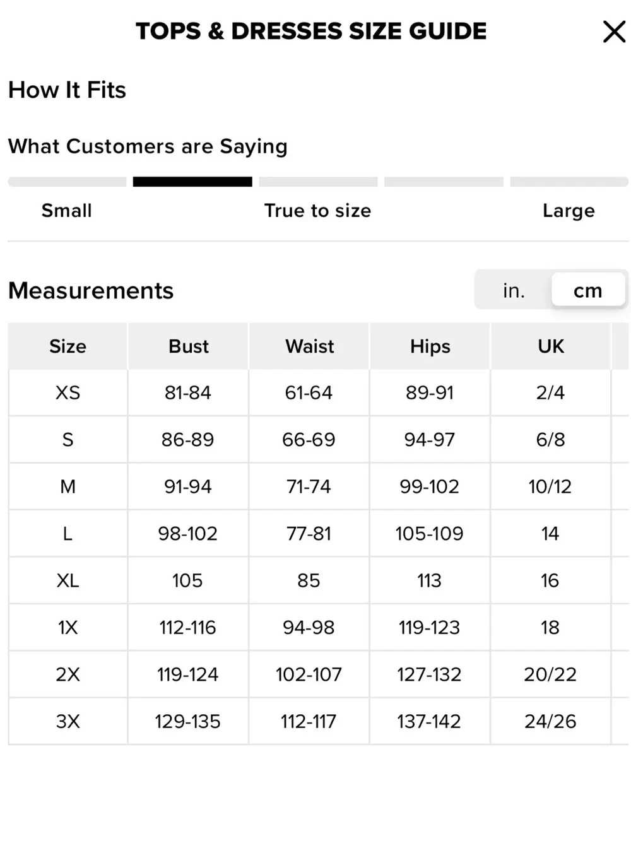631x841 pixels.
Task: Switch measurements to inches
Action: pos(514,290)
